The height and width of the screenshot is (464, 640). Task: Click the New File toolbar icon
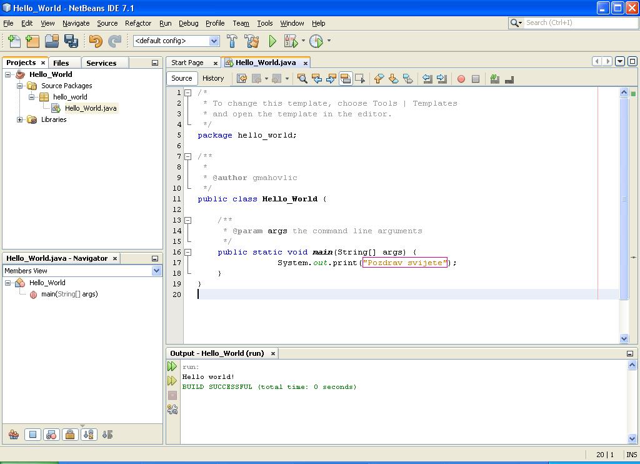[14, 41]
